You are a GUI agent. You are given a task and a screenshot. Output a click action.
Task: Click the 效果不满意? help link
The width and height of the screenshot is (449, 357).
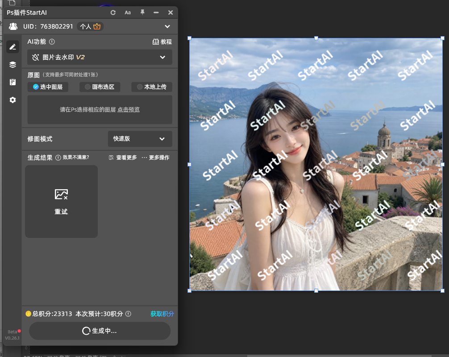click(76, 158)
